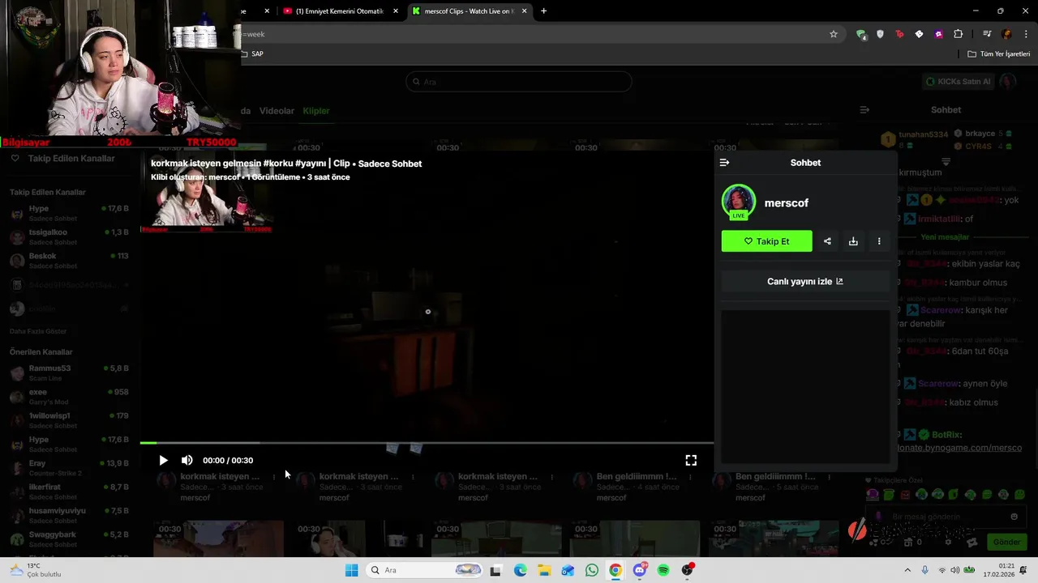
Task: Select the Klipler tab
Action: (316, 111)
